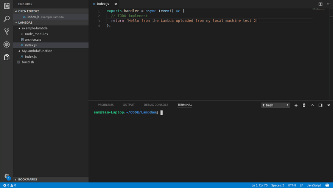Open the Source Control view
The width and height of the screenshot is (333, 188).
[x=6, y=32]
